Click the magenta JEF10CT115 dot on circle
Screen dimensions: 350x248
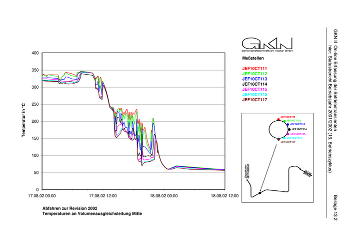[x=287, y=134]
